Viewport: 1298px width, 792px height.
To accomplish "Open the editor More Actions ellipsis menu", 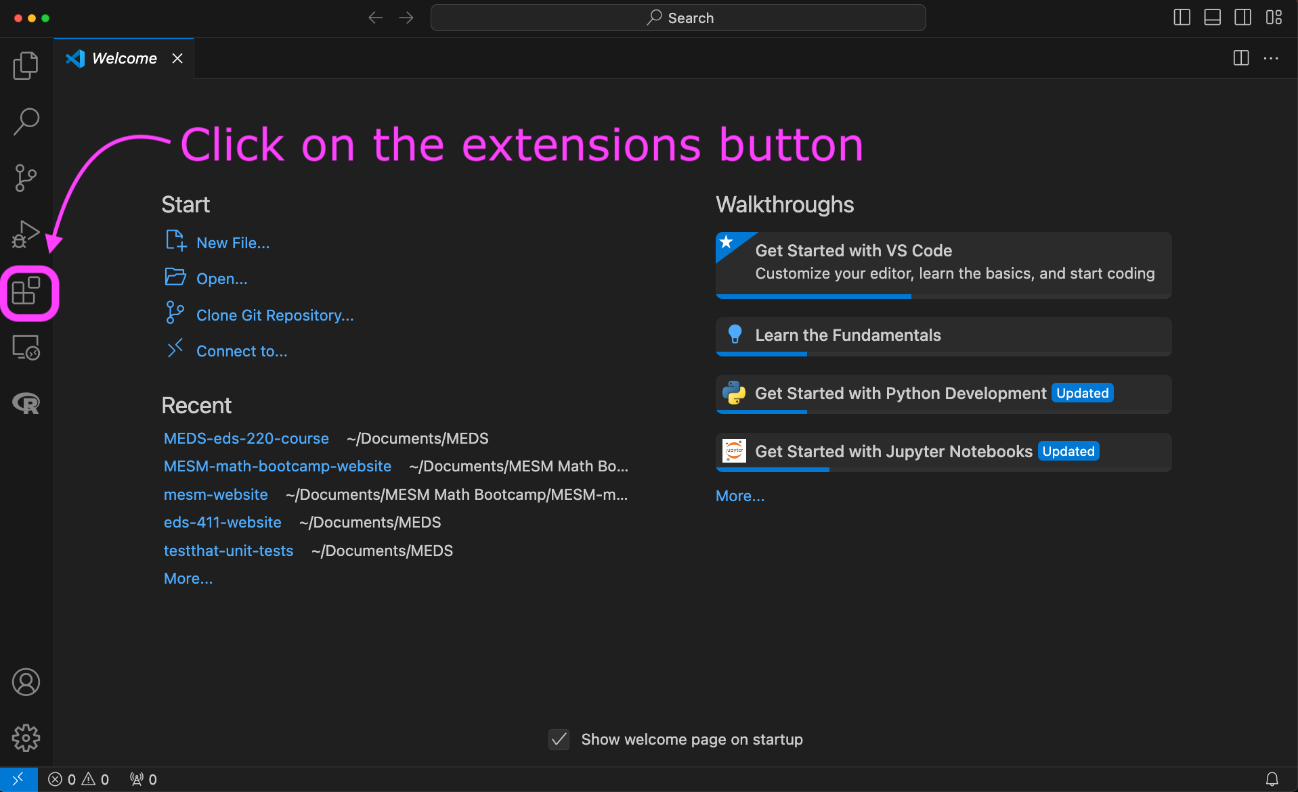I will (1271, 59).
